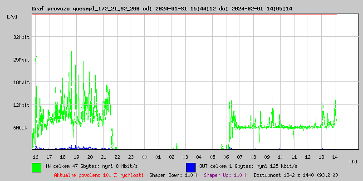Image resolution: width=363 pixels, height=181 pixels.
Task: Click hour 00 on the time axis
Action: 145,157
